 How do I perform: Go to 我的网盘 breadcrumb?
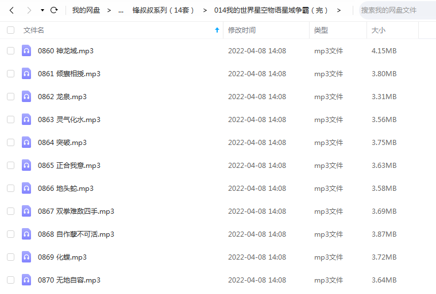pos(86,10)
